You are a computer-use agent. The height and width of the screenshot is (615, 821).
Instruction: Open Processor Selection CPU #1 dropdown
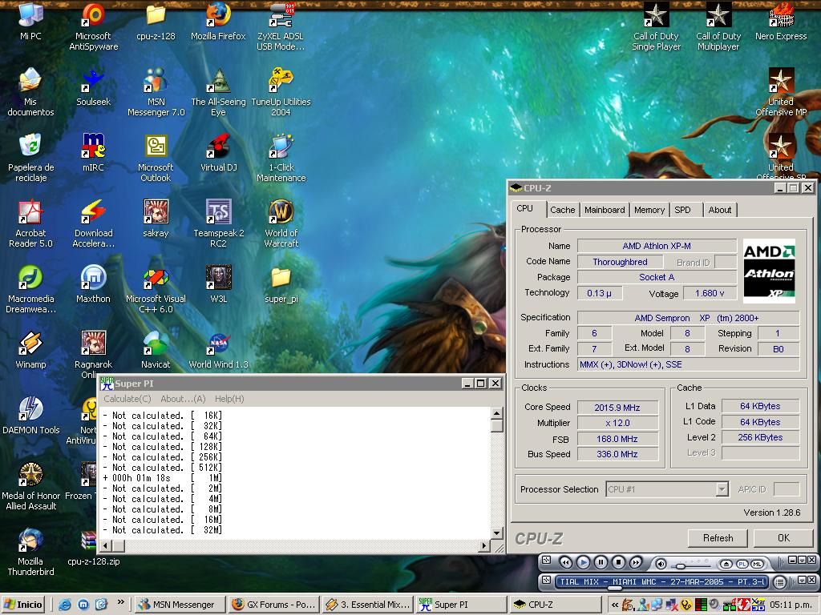(x=666, y=489)
